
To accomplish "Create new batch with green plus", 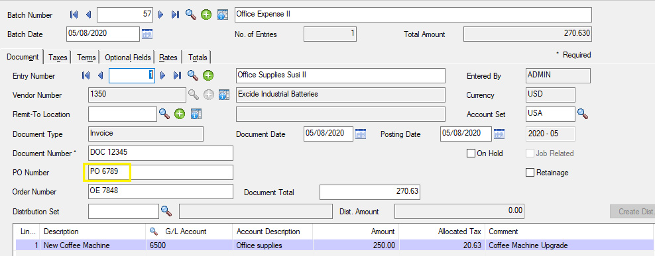I will [206, 15].
